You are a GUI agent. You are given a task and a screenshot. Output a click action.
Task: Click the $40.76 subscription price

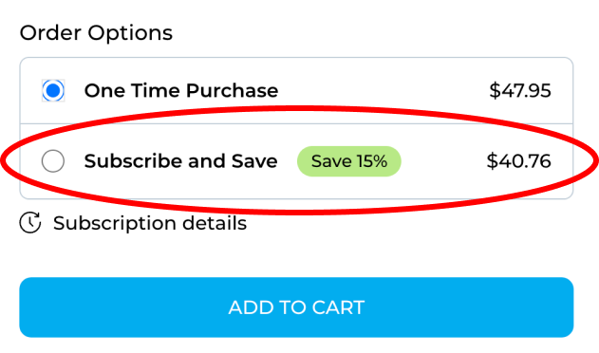[x=518, y=160]
